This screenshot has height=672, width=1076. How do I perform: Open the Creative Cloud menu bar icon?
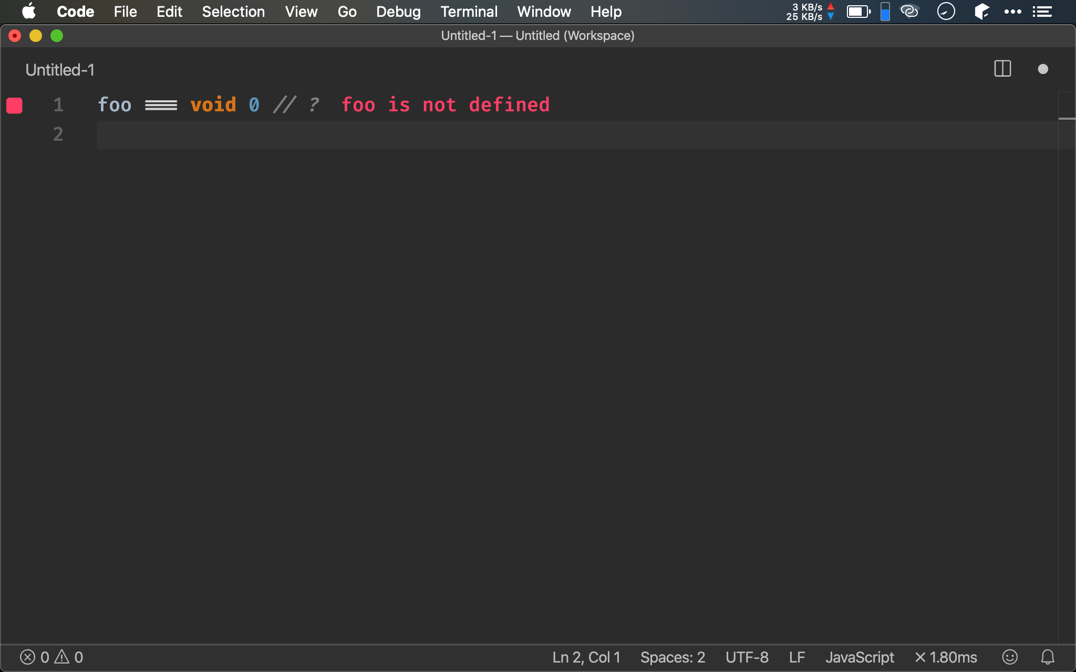tap(909, 11)
